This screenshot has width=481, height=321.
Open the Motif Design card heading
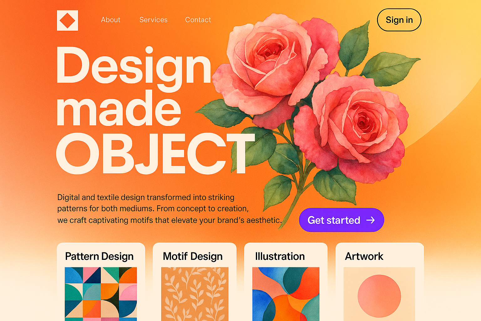tap(193, 256)
